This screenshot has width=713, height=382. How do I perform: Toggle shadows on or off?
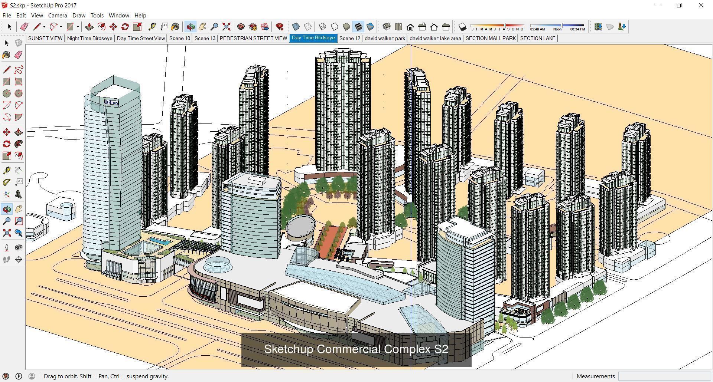[x=462, y=27]
